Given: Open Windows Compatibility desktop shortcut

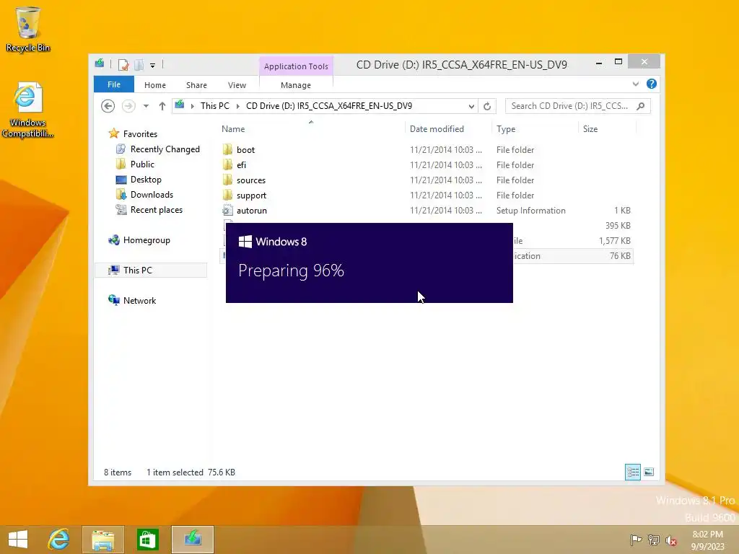Looking at the screenshot, I should 28,110.
